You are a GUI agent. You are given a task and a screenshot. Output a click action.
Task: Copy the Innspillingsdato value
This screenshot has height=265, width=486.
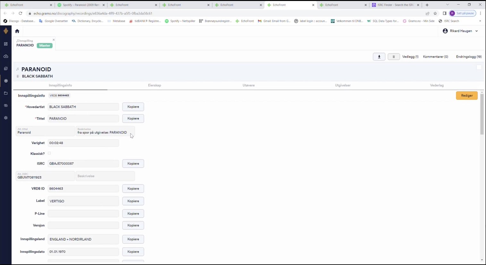click(x=133, y=252)
